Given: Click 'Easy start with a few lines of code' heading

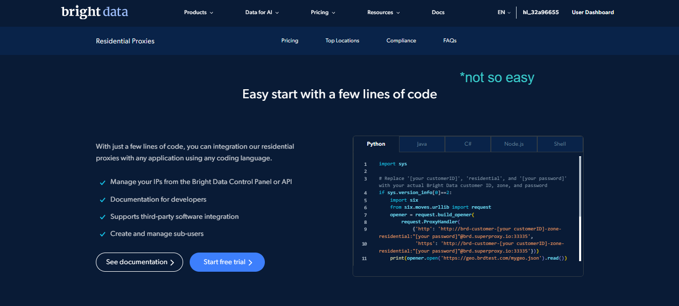Looking at the screenshot, I should [x=339, y=94].
